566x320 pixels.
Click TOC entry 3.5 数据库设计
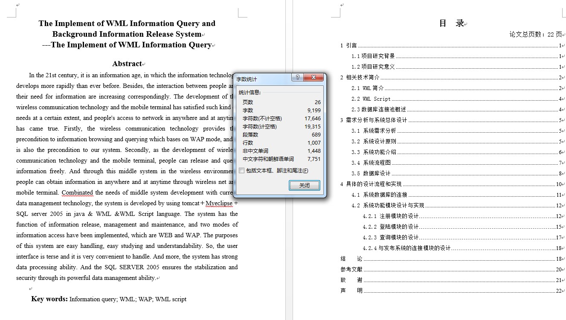457,173
